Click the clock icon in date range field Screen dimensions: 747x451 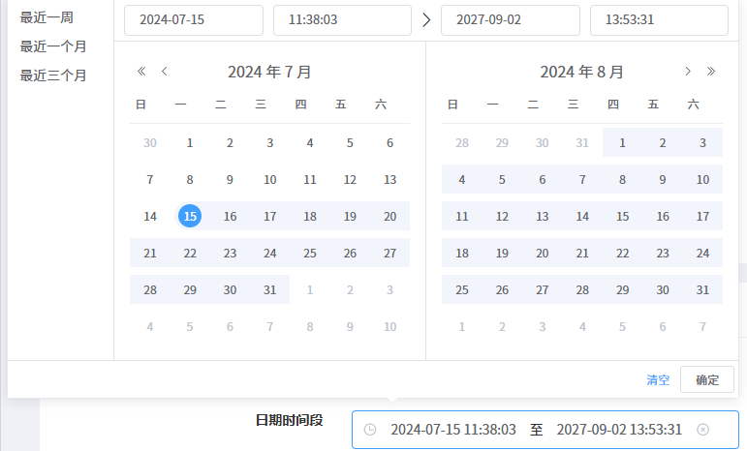click(369, 430)
